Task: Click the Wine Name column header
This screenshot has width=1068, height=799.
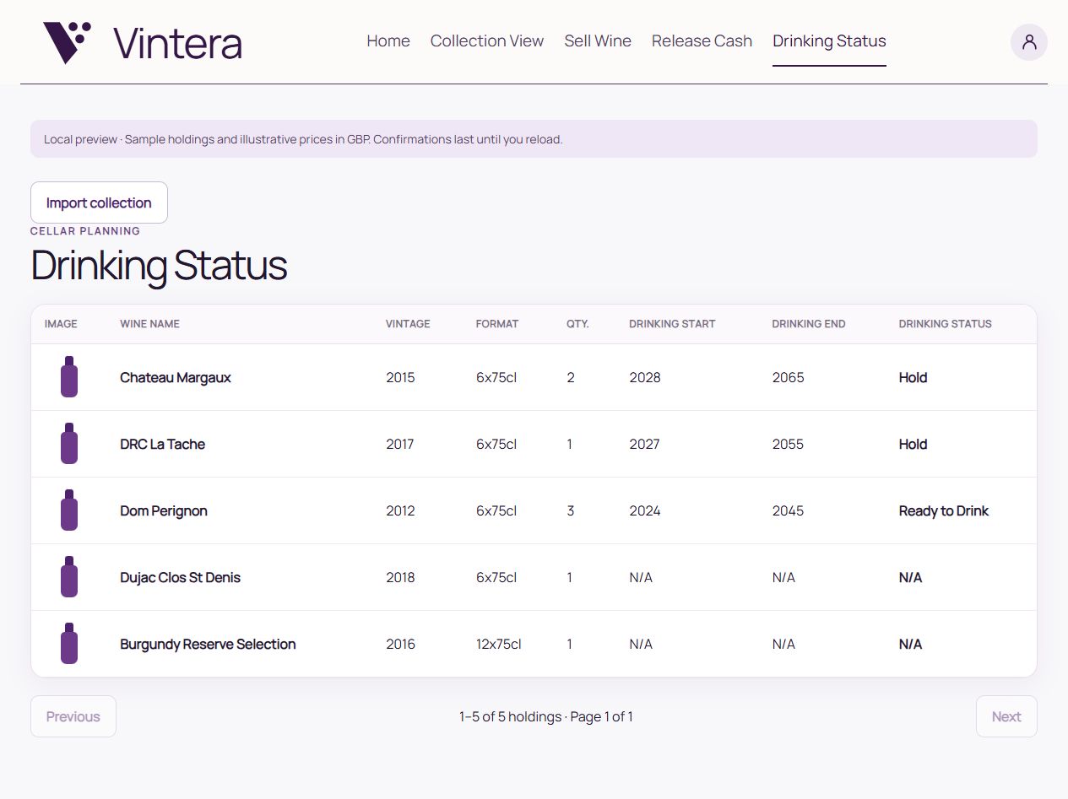Action: click(149, 324)
